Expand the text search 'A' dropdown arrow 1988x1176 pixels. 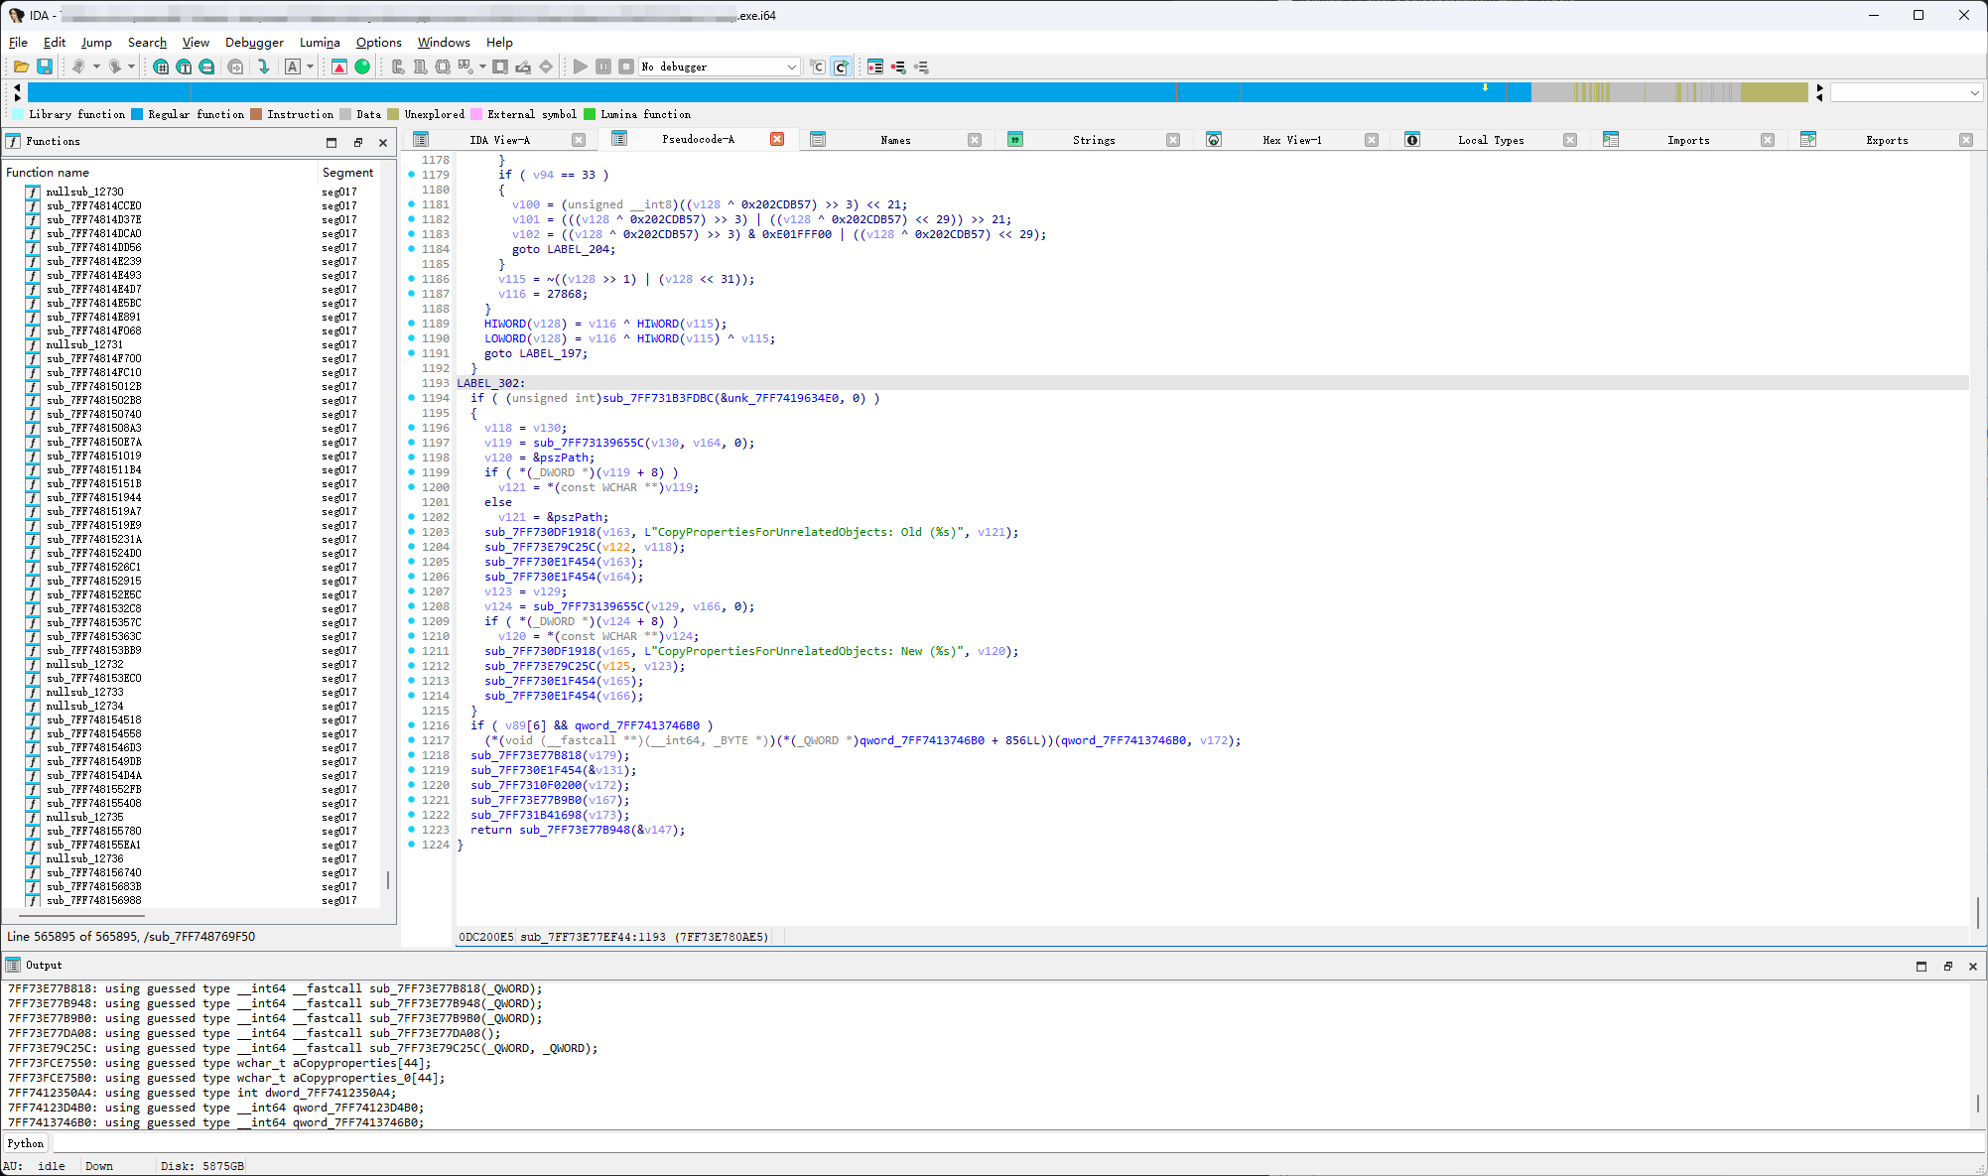pos(310,66)
